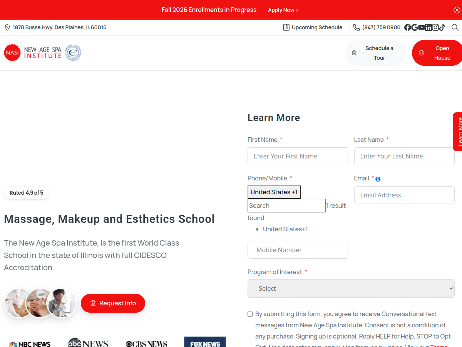Click the red Request Info button

(113, 303)
